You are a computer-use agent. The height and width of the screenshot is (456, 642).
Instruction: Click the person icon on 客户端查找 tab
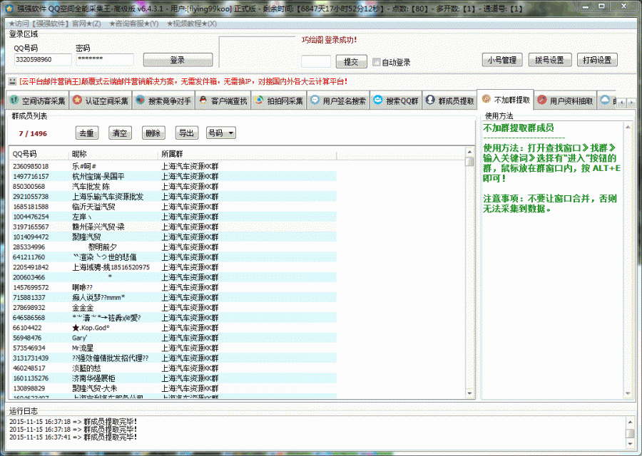tap(203, 100)
